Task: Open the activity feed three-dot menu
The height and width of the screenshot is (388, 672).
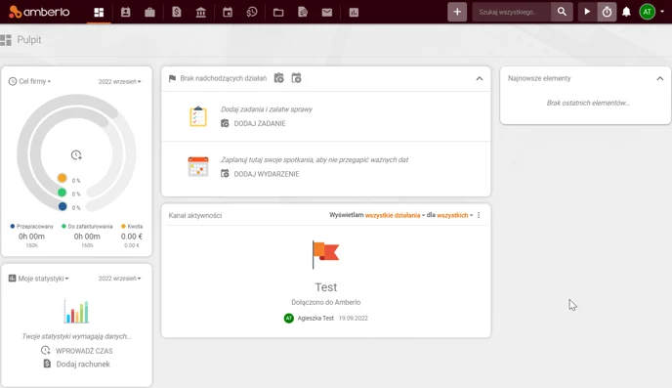Action: (479, 215)
